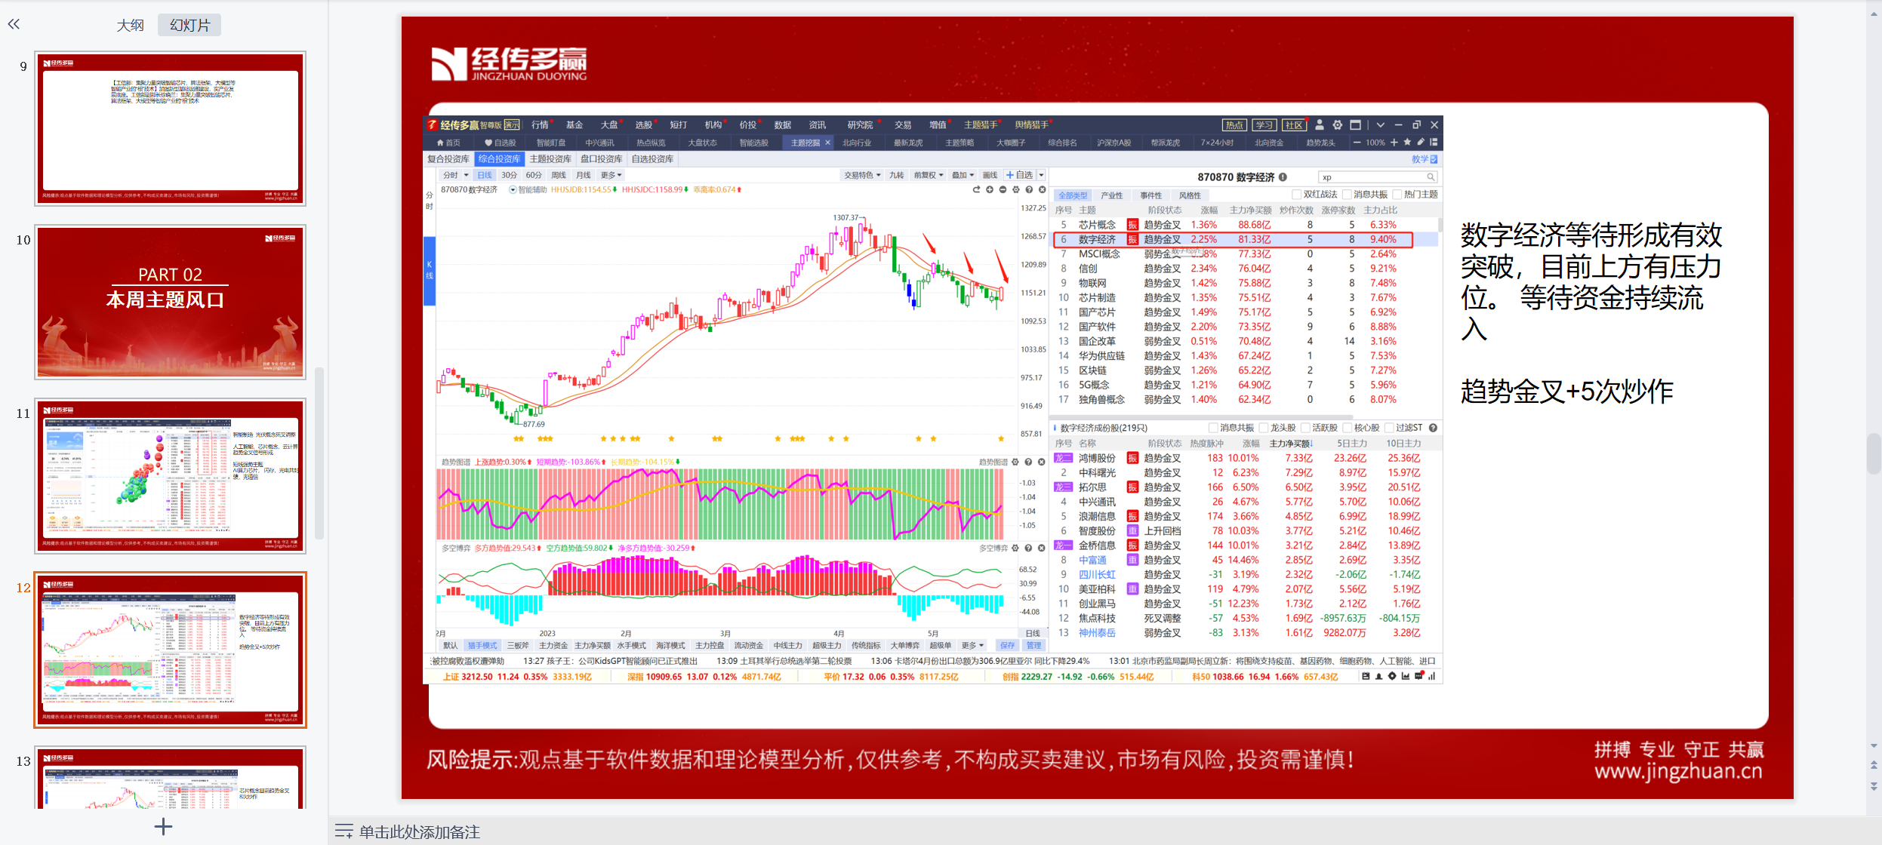Switch to 主题投资库 tab
This screenshot has height=845, width=1882.
550,159
